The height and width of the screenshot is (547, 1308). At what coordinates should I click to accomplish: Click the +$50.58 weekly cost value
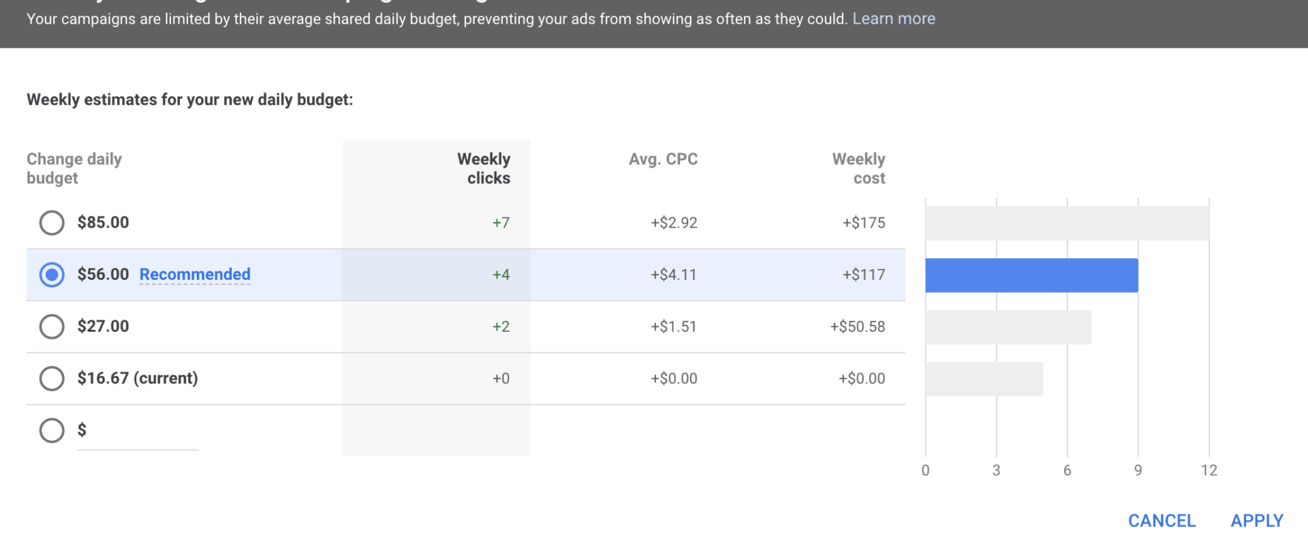pos(858,326)
